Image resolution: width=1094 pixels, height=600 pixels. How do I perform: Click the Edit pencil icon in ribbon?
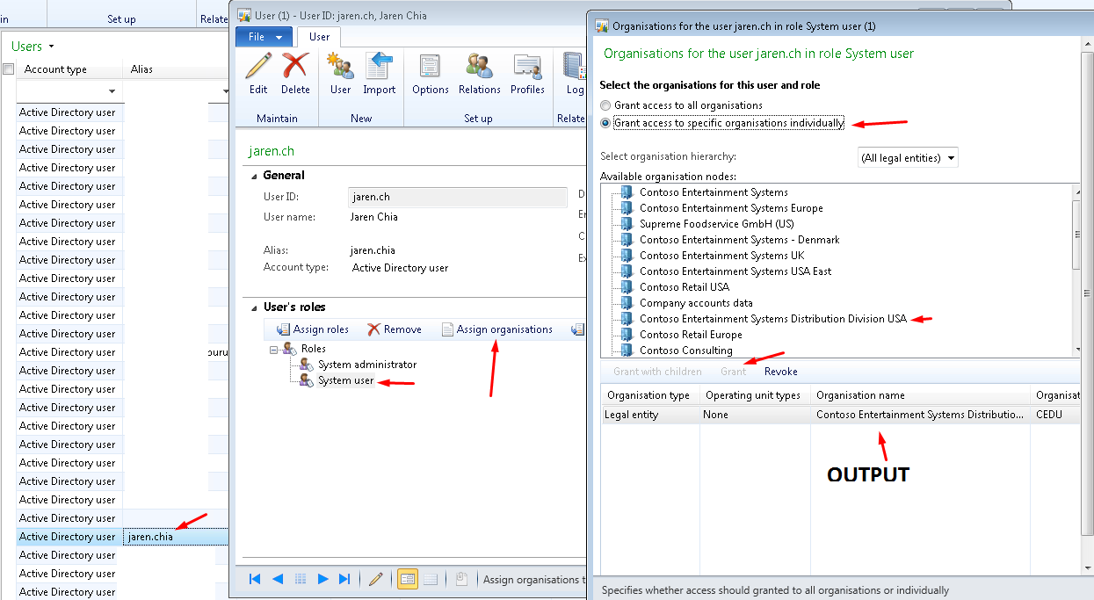click(x=258, y=67)
